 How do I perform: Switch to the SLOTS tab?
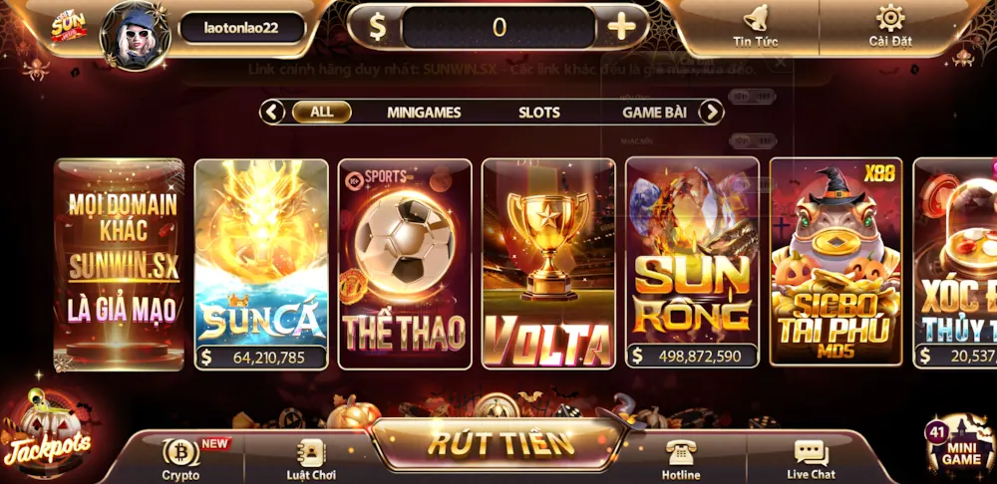tap(539, 113)
